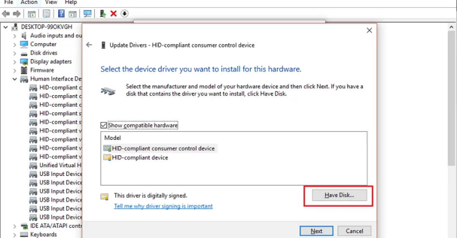Select 'HID-compliant device' in Model list
Image resolution: width=457 pixels, height=238 pixels.
[x=140, y=158]
